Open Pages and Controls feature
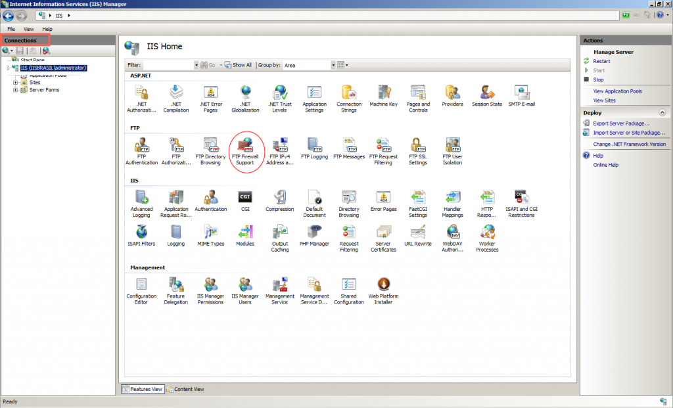 click(x=418, y=99)
